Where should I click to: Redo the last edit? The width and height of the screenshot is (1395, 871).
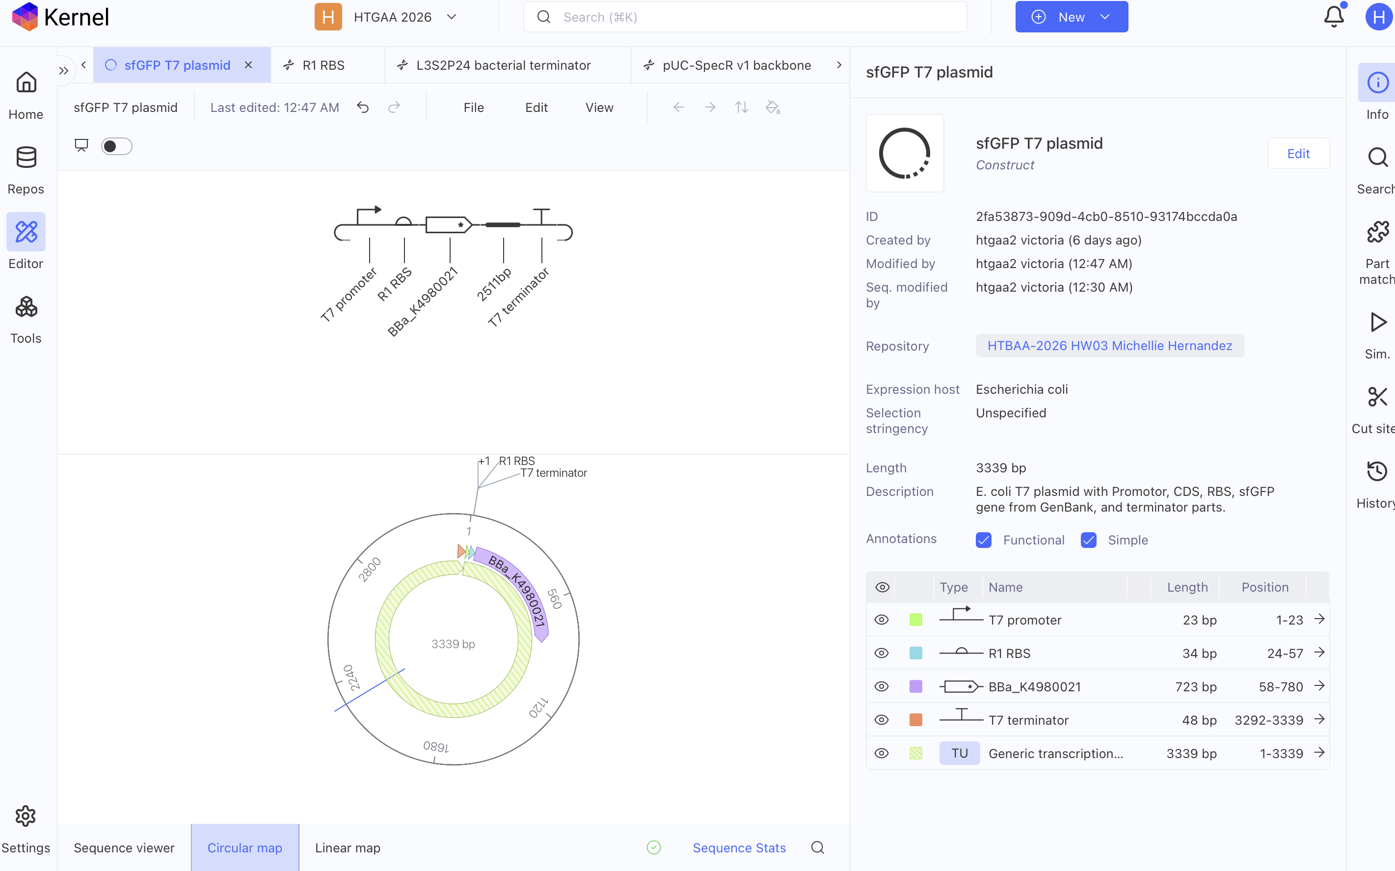(394, 108)
